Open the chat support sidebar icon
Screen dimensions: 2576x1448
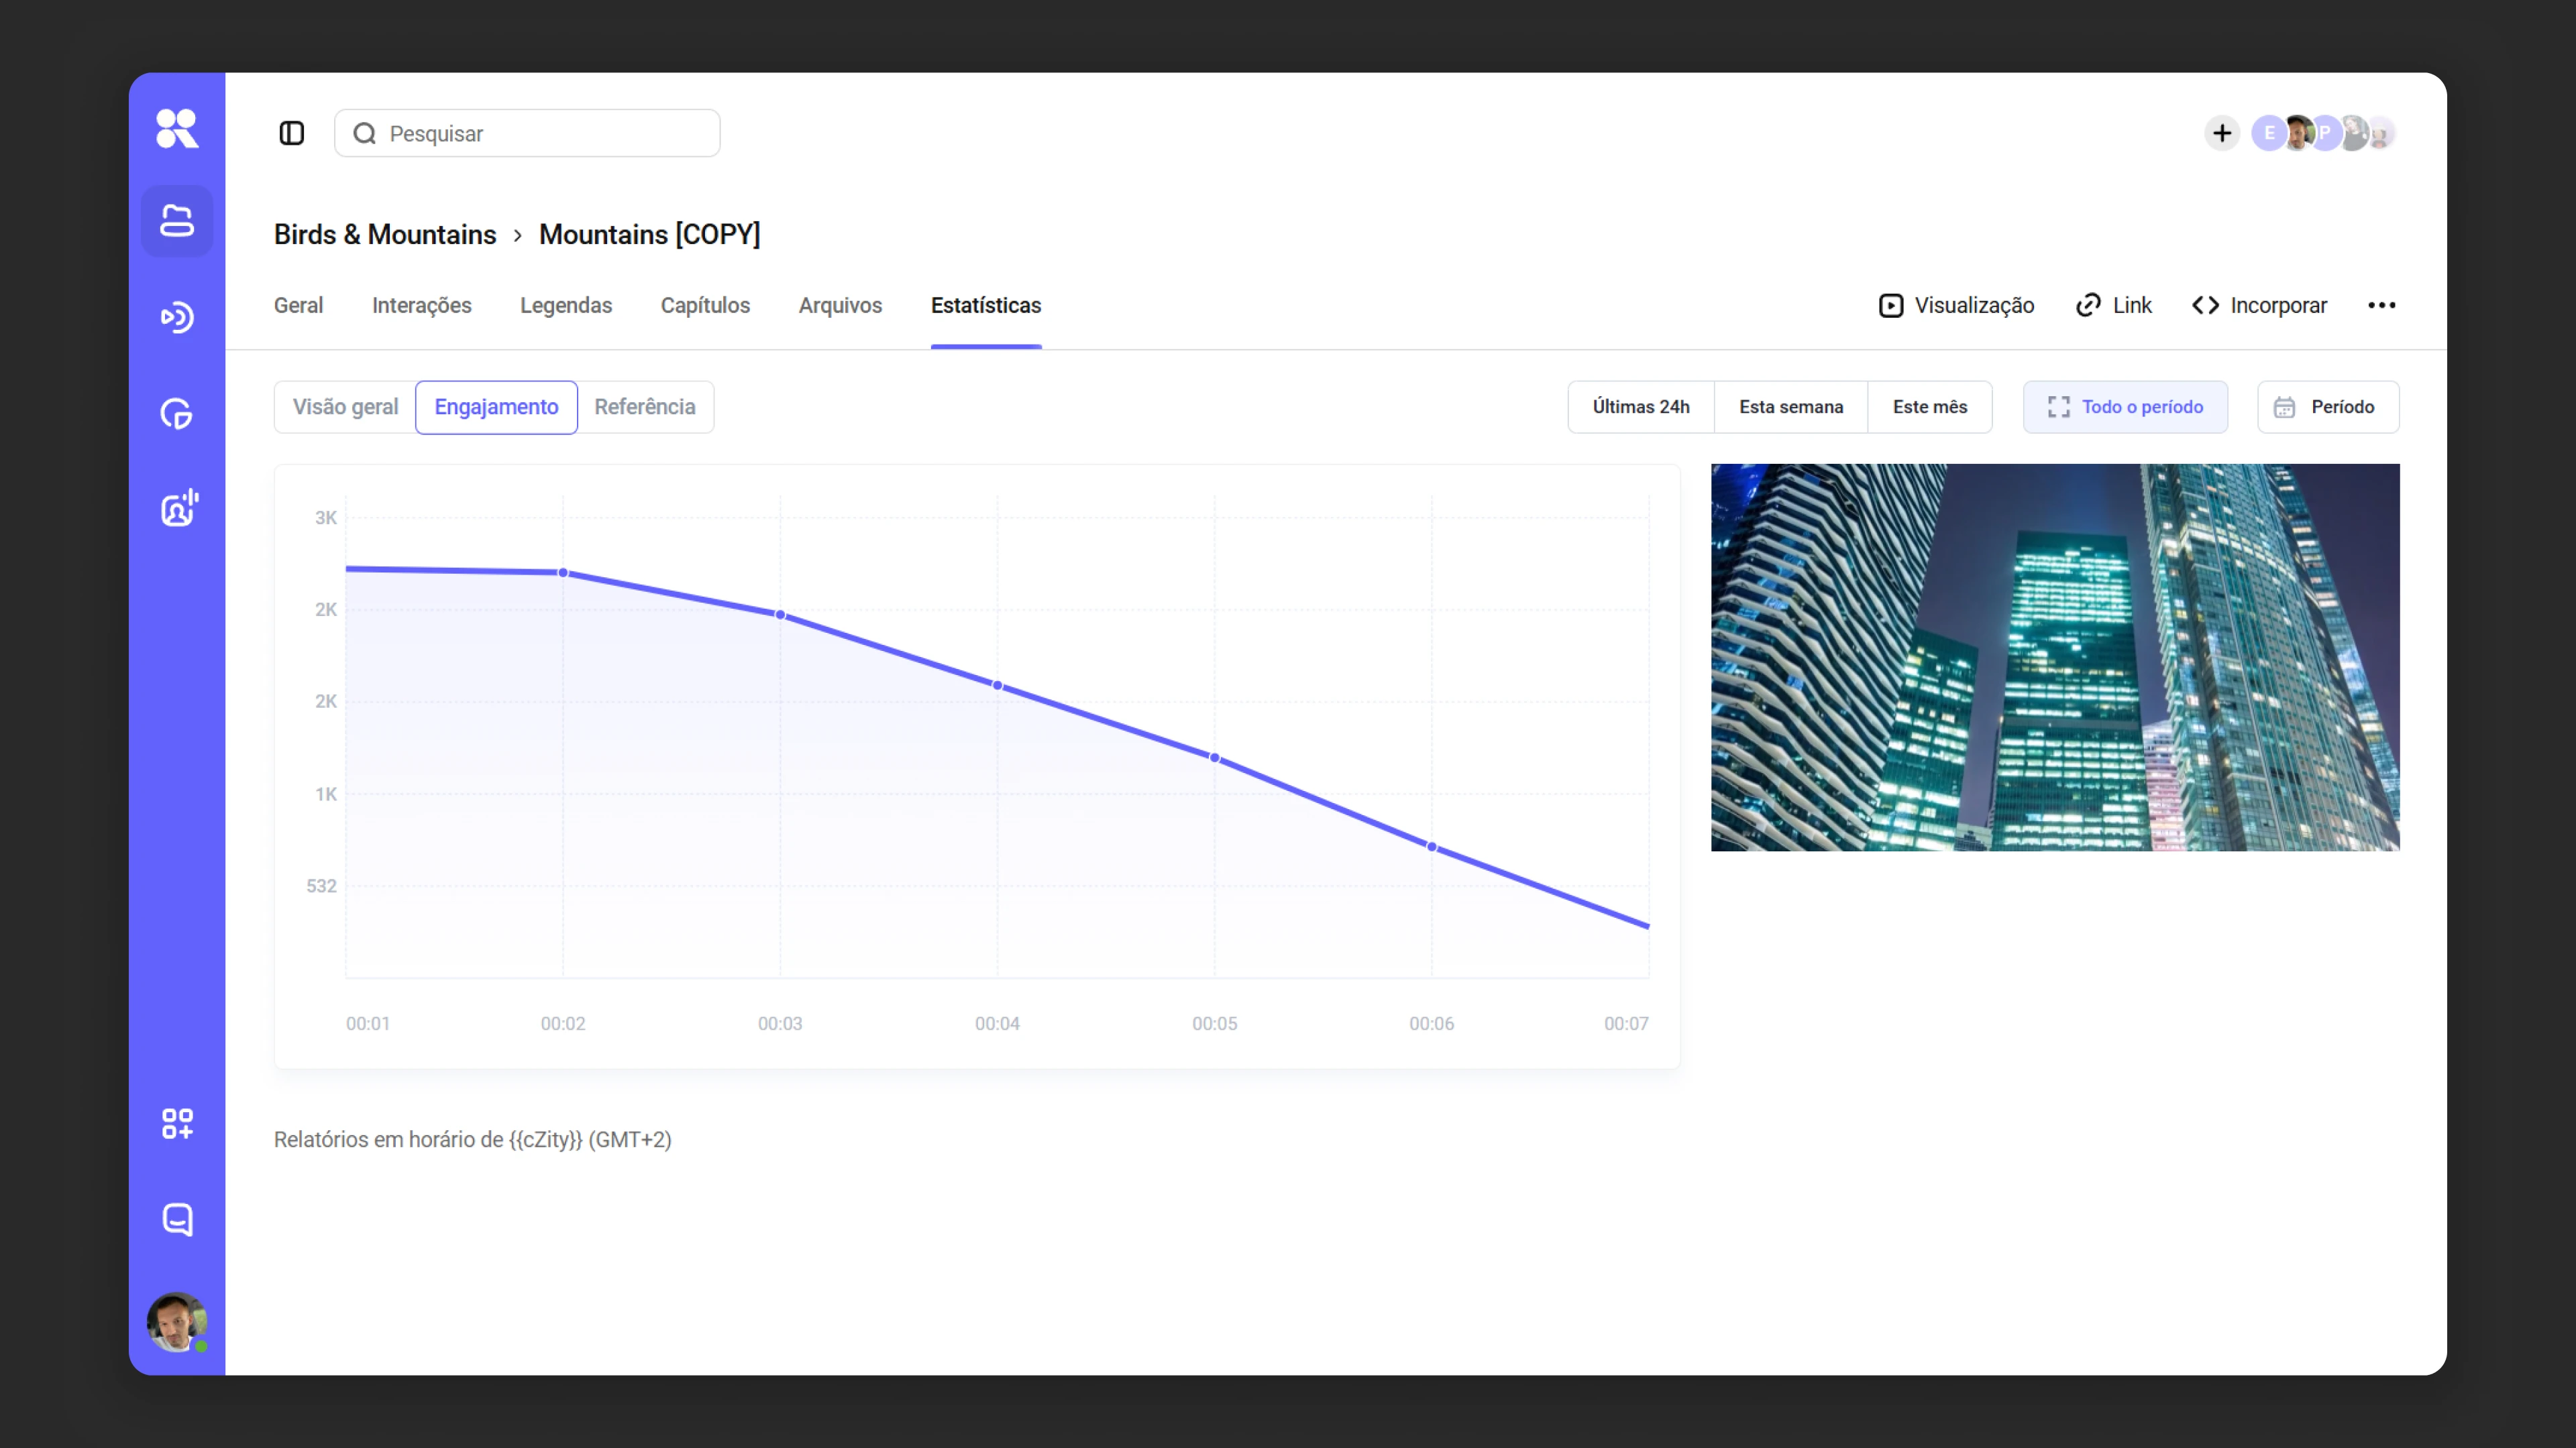[177, 1219]
